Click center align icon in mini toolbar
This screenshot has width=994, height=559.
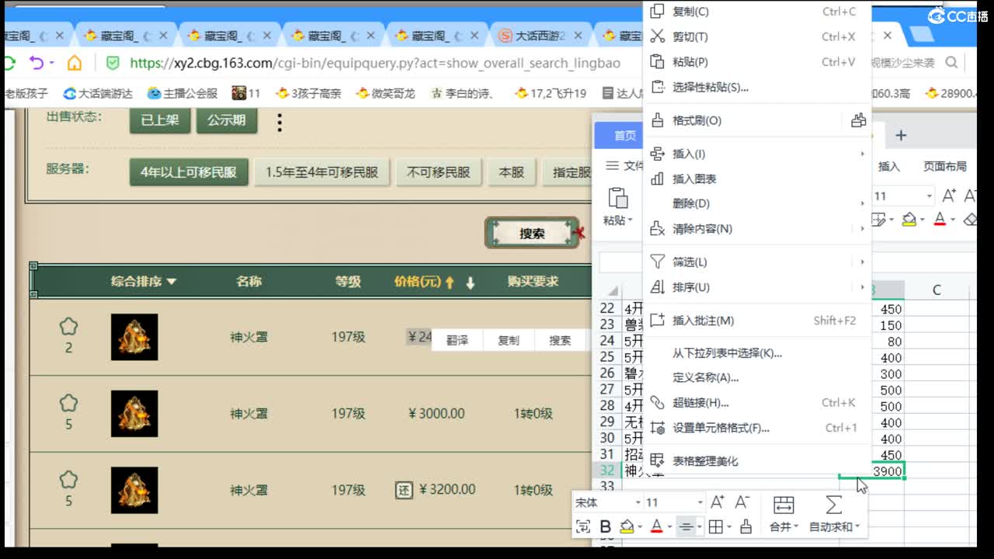pyautogui.click(x=686, y=527)
